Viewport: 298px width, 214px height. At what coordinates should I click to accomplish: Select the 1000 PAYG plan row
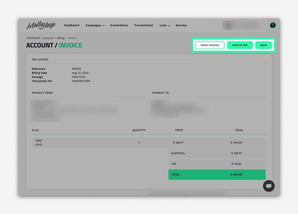coord(92,142)
